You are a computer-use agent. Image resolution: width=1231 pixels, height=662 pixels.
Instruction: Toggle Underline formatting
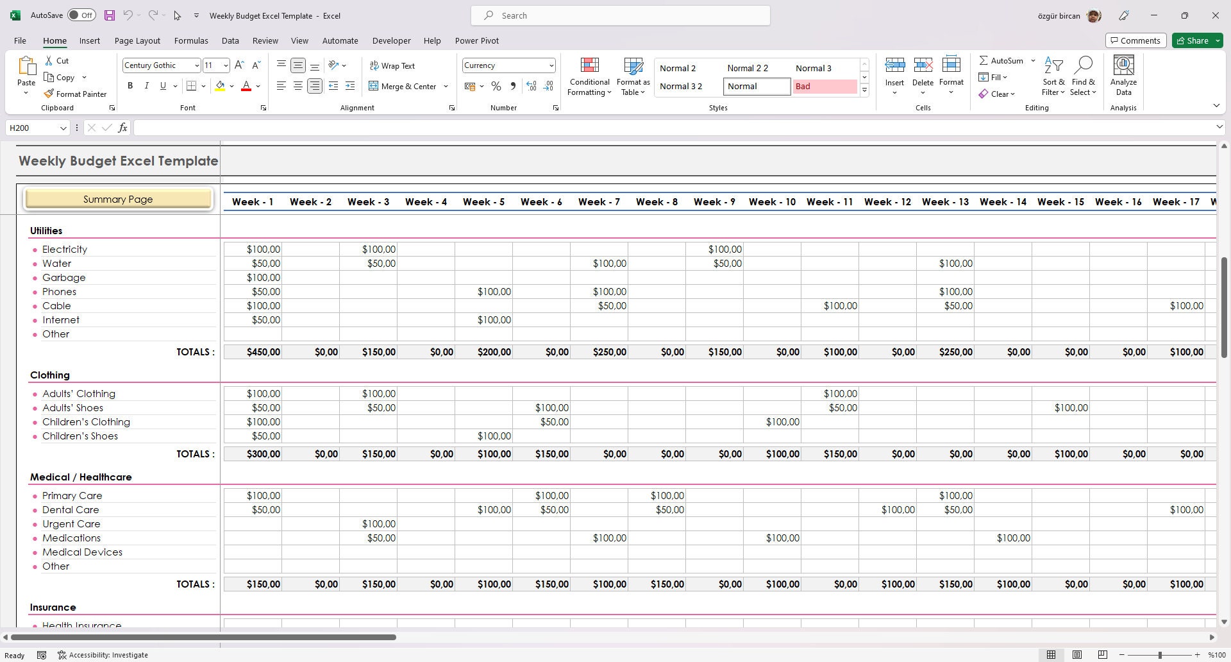tap(163, 86)
